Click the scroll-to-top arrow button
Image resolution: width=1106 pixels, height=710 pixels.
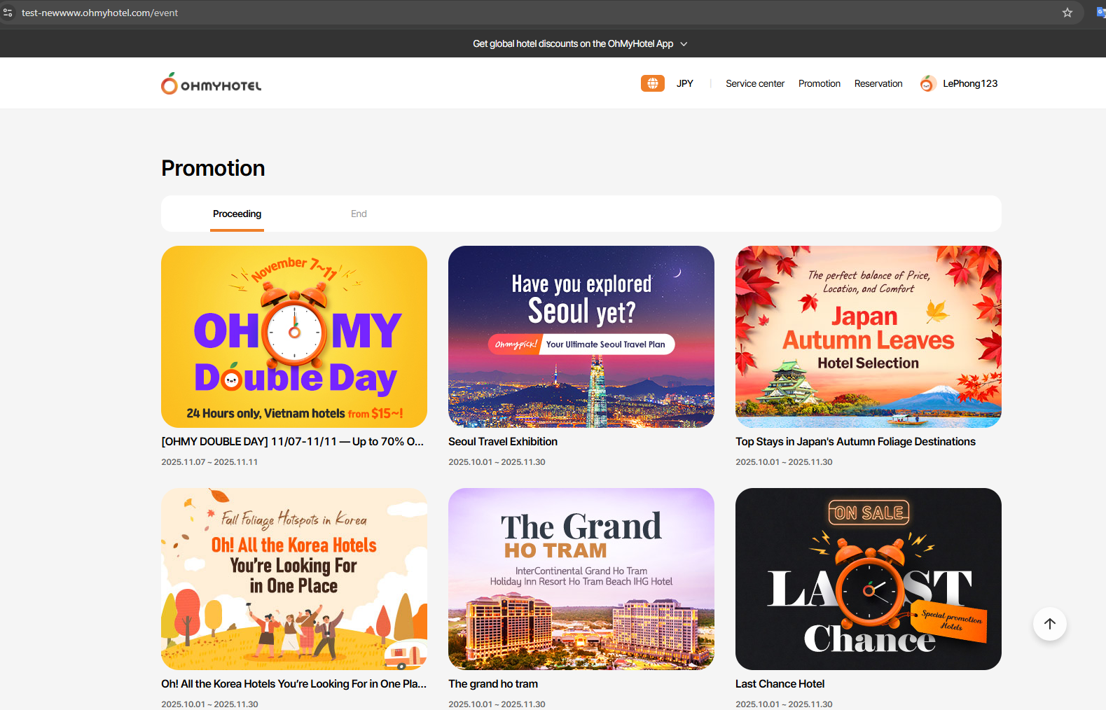pos(1050,624)
